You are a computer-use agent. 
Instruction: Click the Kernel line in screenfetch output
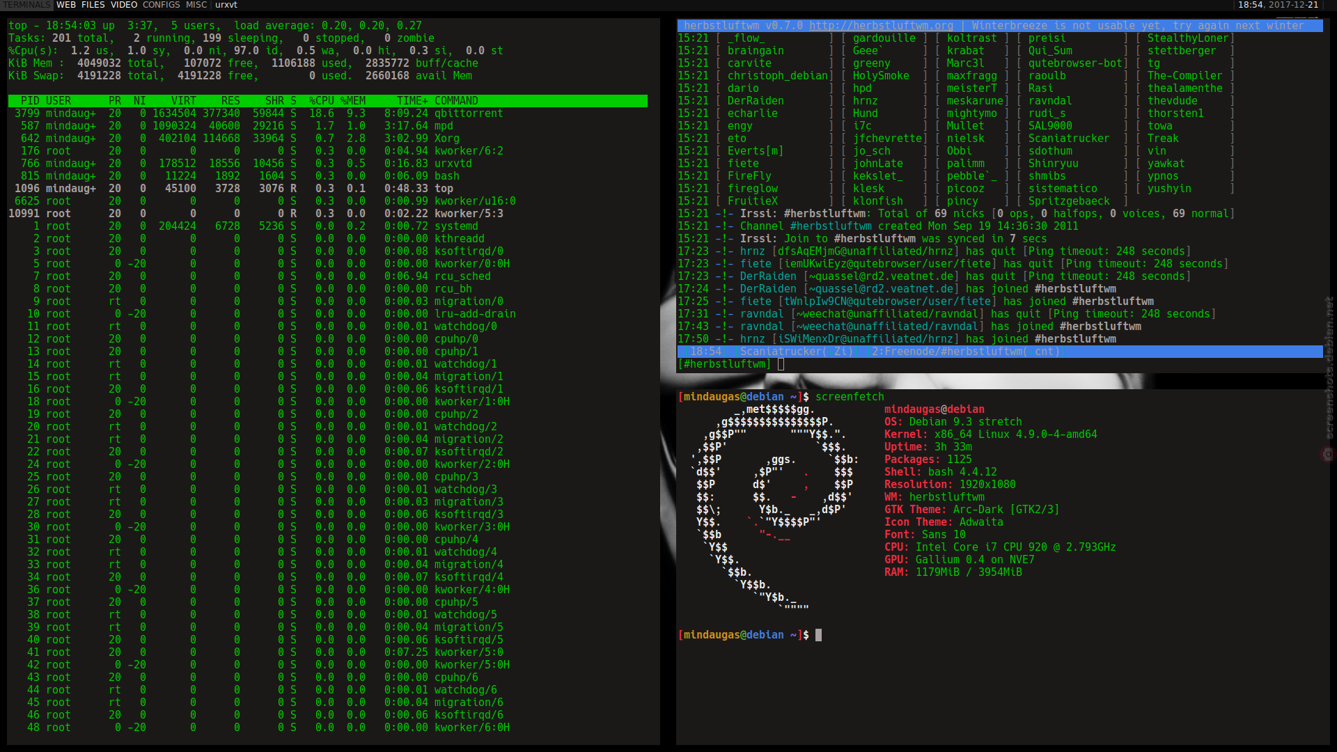pyautogui.click(x=990, y=434)
